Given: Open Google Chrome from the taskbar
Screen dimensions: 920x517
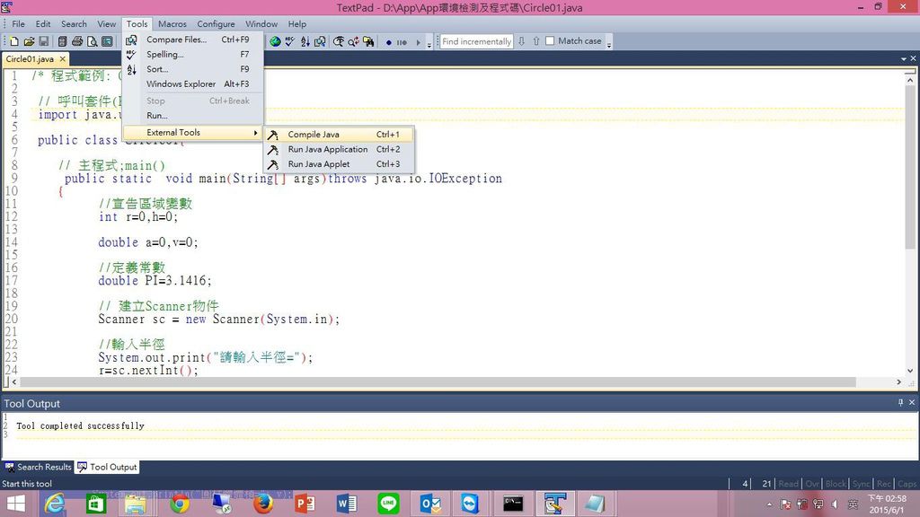Looking at the screenshot, I should (180, 504).
